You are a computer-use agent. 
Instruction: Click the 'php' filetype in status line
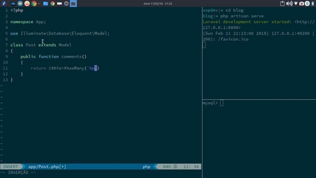147,167
